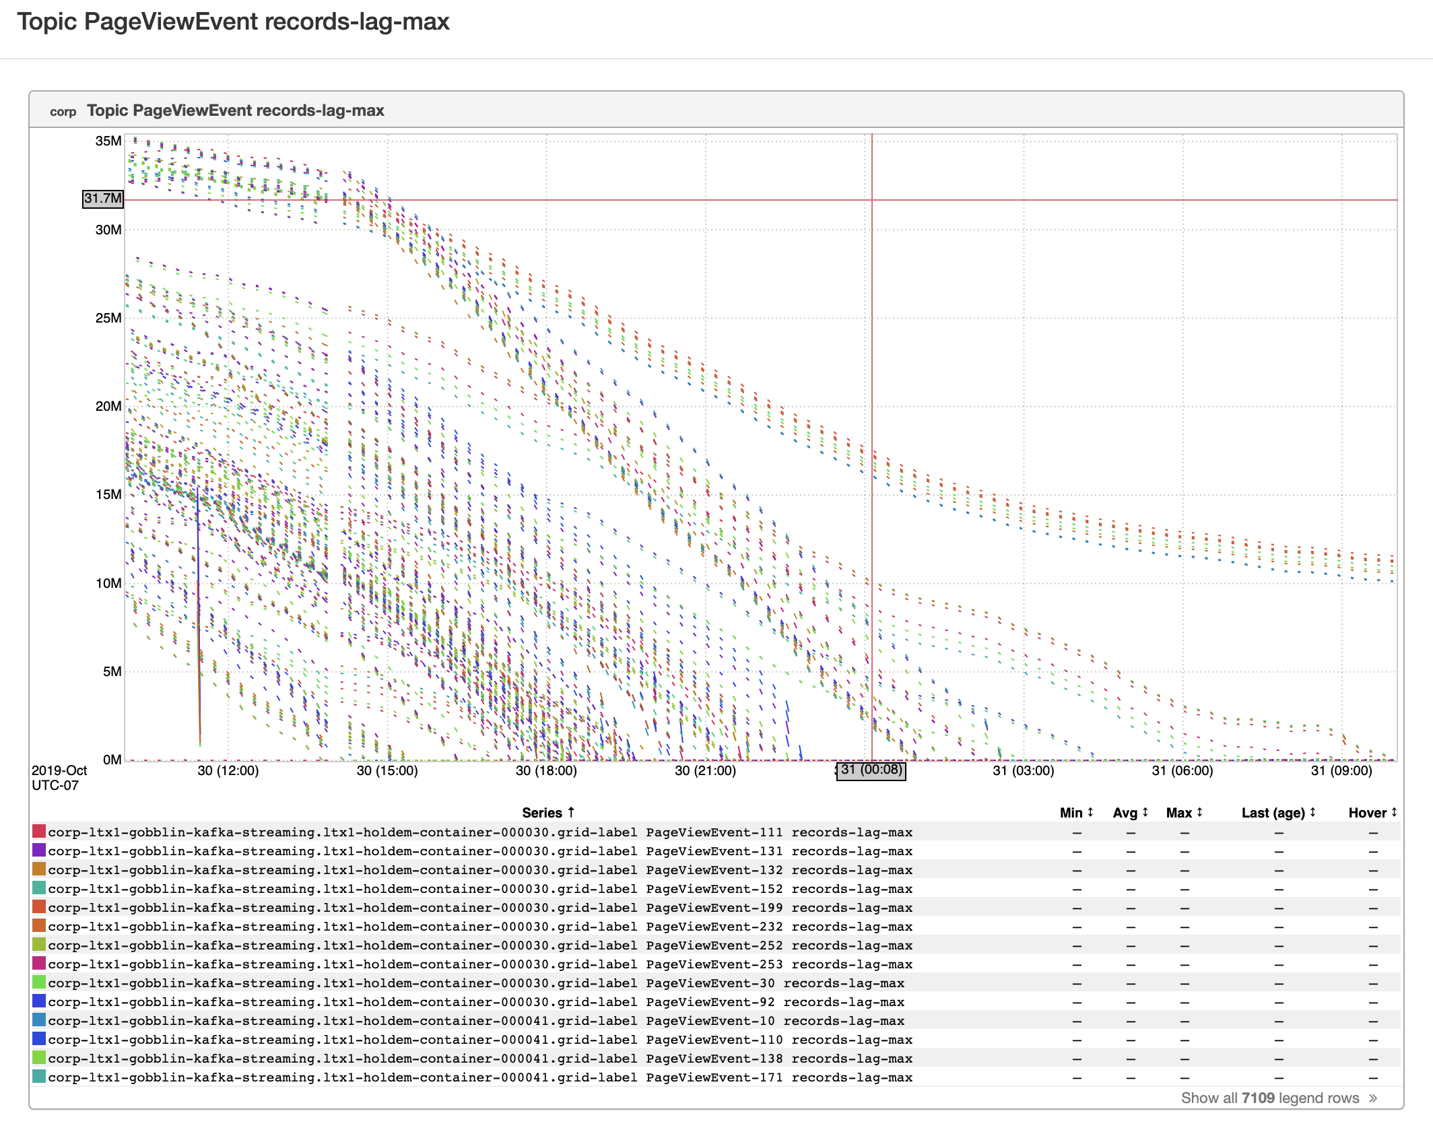Screen dimensions: 1433x1134
Task: Click the Series ascending sort arrow
Action: pyautogui.click(x=571, y=812)
